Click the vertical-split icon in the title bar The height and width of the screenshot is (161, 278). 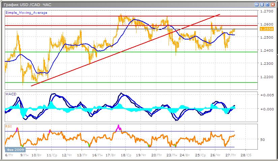(x=257, y=4)
